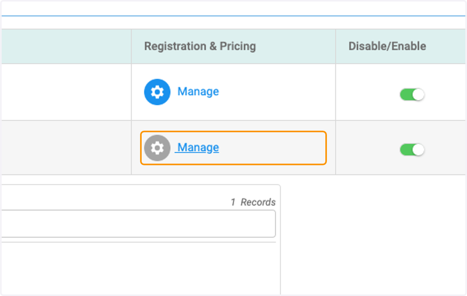Click the "1 Records" count text

pyautogui.click(x=253, y=202)
